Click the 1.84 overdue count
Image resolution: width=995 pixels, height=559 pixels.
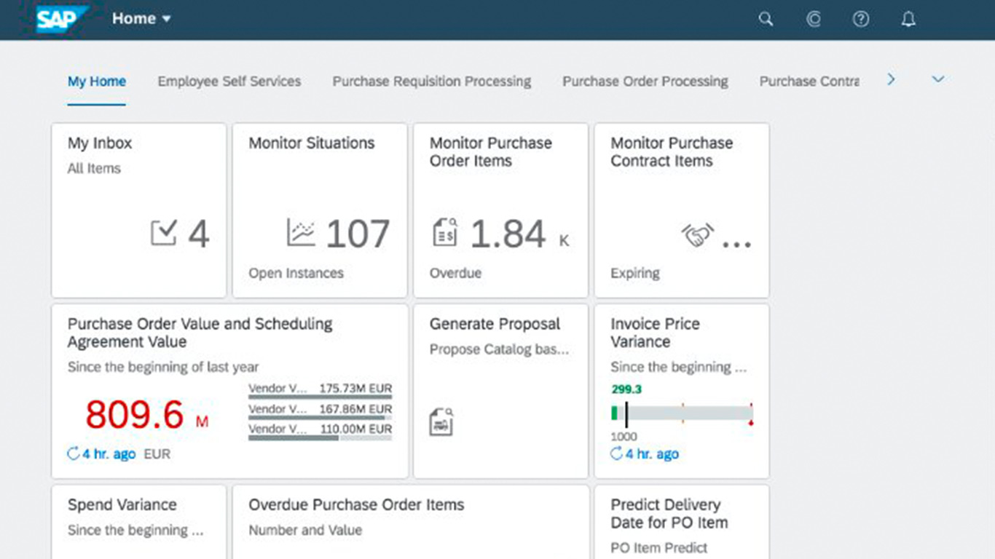[x=508, y=234]
